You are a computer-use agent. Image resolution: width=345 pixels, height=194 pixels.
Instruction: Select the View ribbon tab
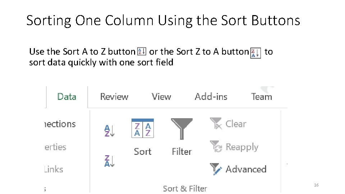161,97
